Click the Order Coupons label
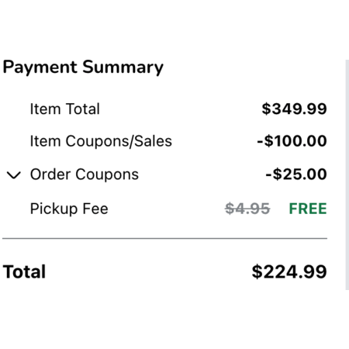 85,174
